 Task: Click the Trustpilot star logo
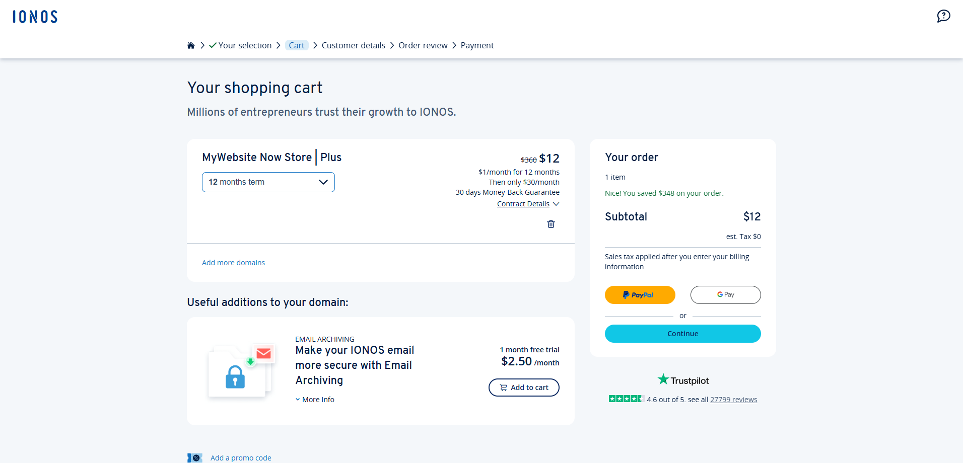662,379
